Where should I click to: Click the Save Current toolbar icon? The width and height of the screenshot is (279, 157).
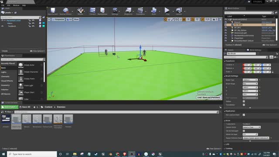[x=53, y=10]
